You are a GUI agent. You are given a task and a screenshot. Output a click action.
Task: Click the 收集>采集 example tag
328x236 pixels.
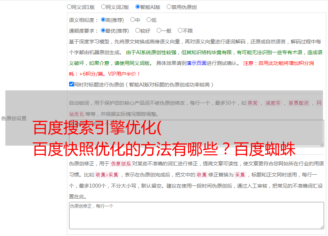tap(107, 175)
